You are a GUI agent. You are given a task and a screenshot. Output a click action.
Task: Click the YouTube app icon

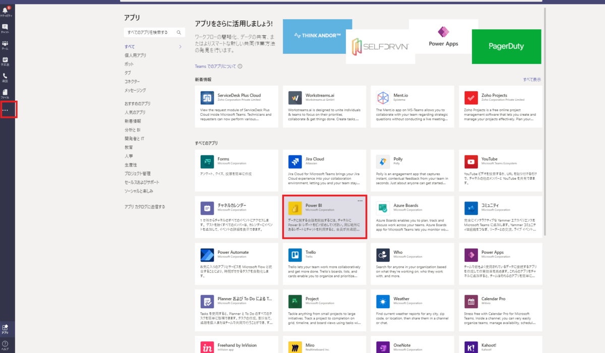471,162
